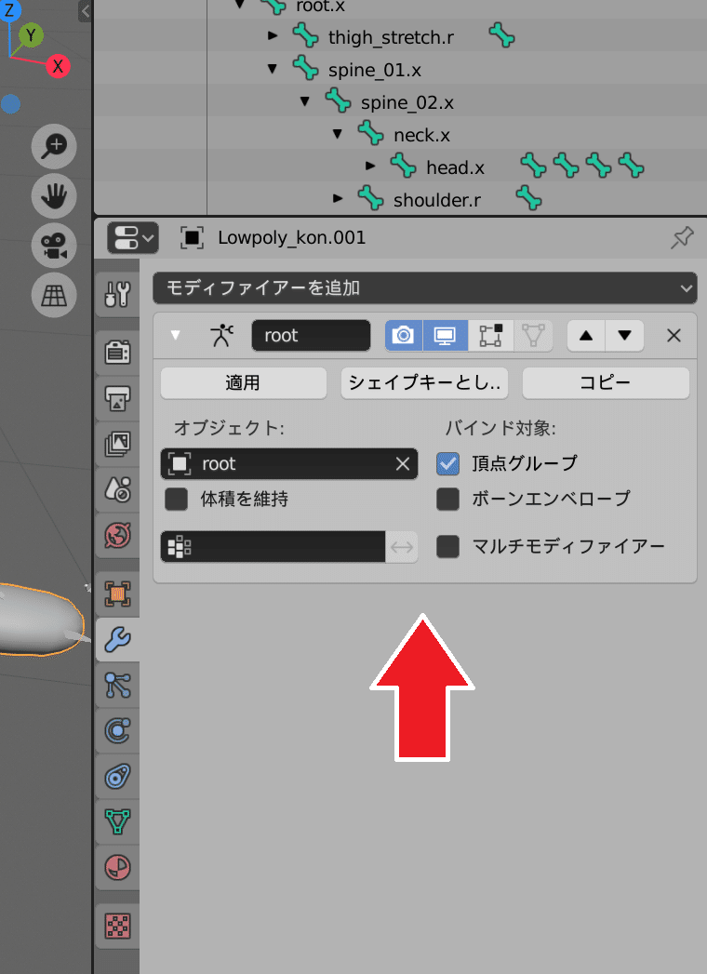
Task: Open the Physics properties tab
Action: click(117, 731)
